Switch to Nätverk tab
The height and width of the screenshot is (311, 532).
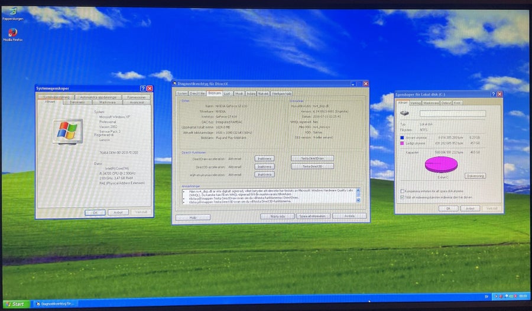click(263, 93)
